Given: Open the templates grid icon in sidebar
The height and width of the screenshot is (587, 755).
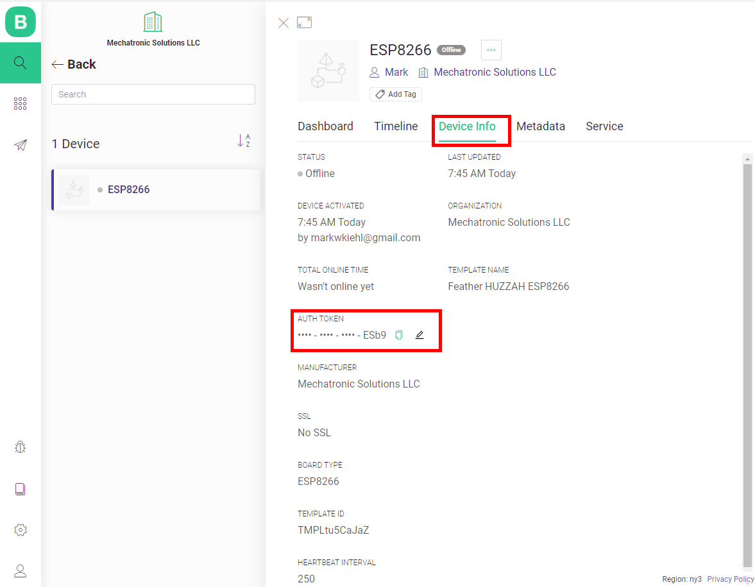Looking at the screenshot, I should pos(21,103).
